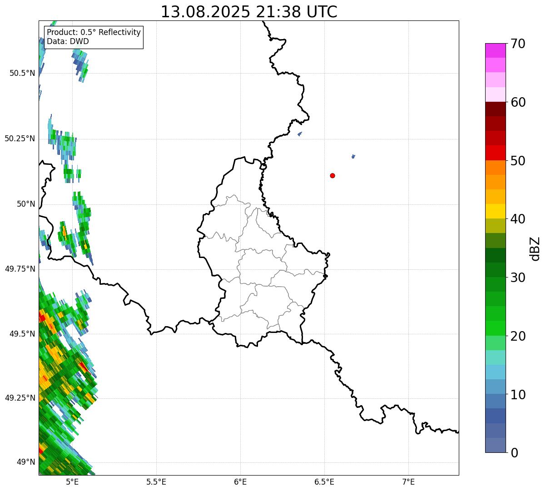
Task: Click the latitude label 50°N
Action: coord(26,204)
